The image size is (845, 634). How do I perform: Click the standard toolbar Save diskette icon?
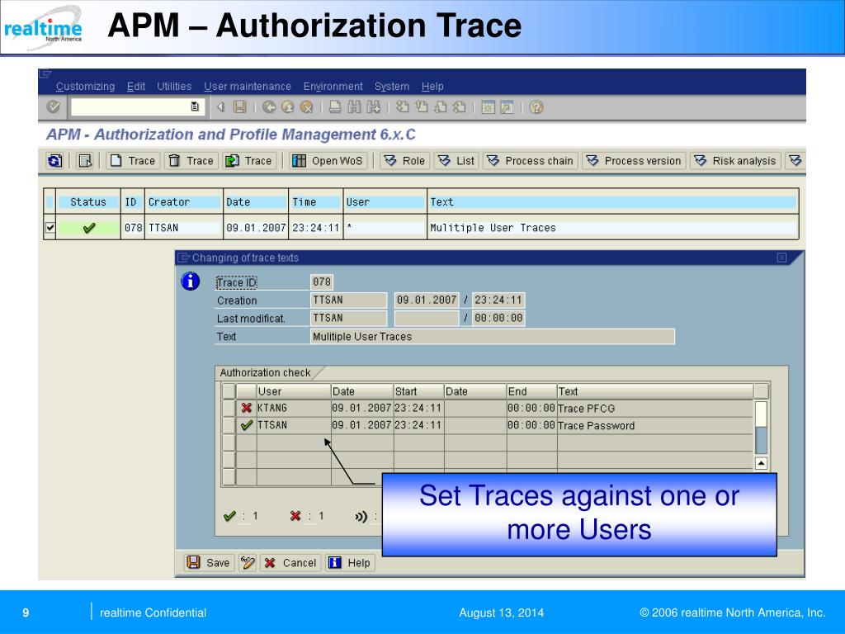tap(240, 106)
